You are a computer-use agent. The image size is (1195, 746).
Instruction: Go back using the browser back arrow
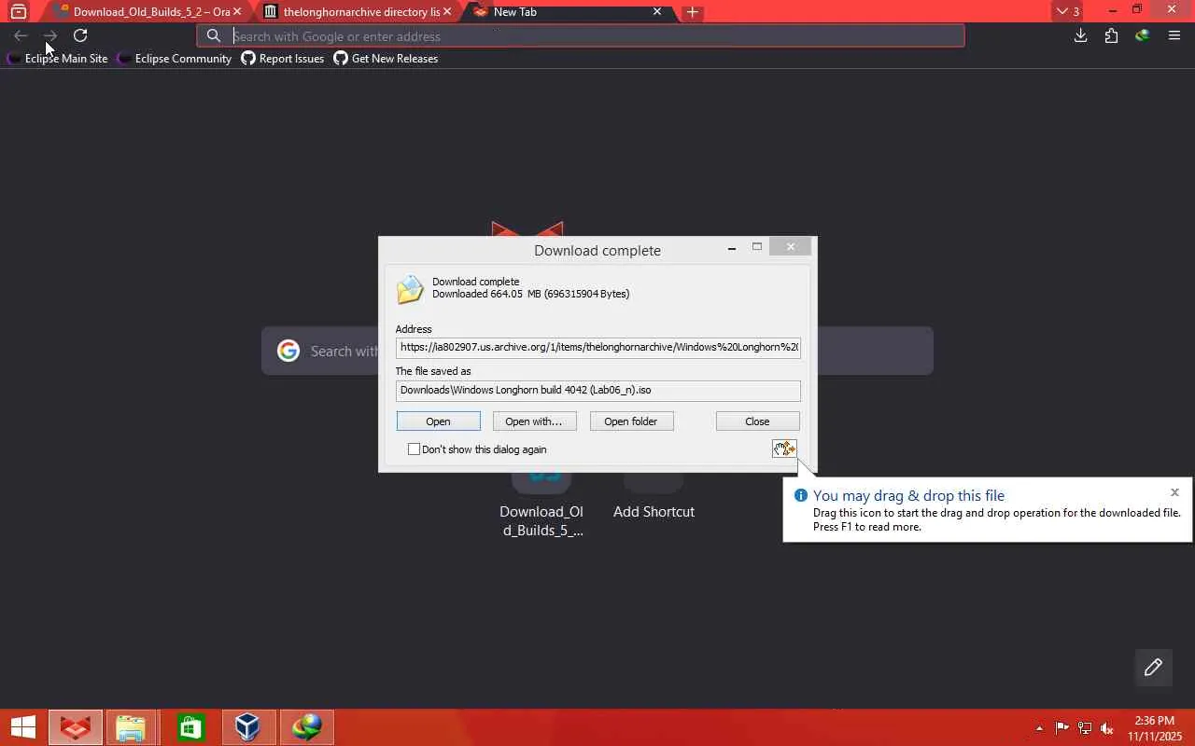pyautogui.click(x=21, y=35)
